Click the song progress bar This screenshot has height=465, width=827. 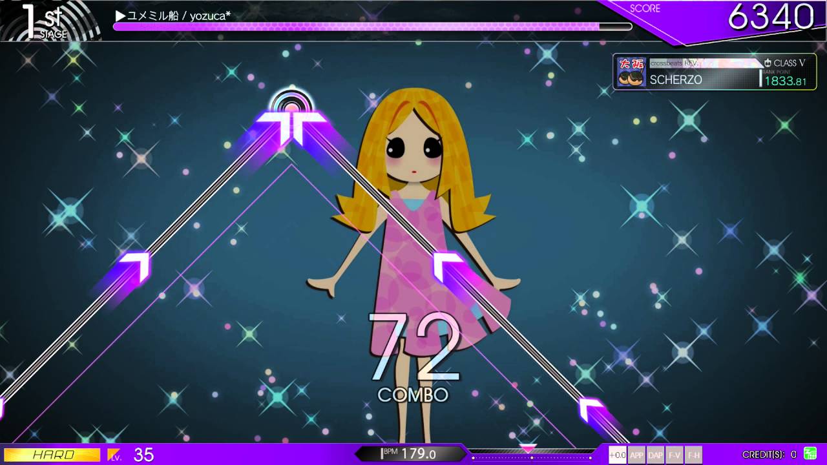(x=373, y=26)
